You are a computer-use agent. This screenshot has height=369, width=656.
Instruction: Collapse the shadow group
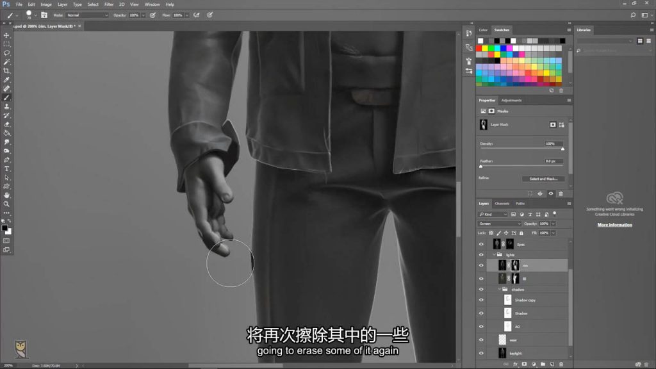(500, 290)
